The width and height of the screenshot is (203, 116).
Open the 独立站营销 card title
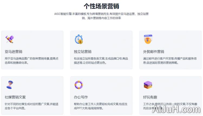(x=83, y=52)
